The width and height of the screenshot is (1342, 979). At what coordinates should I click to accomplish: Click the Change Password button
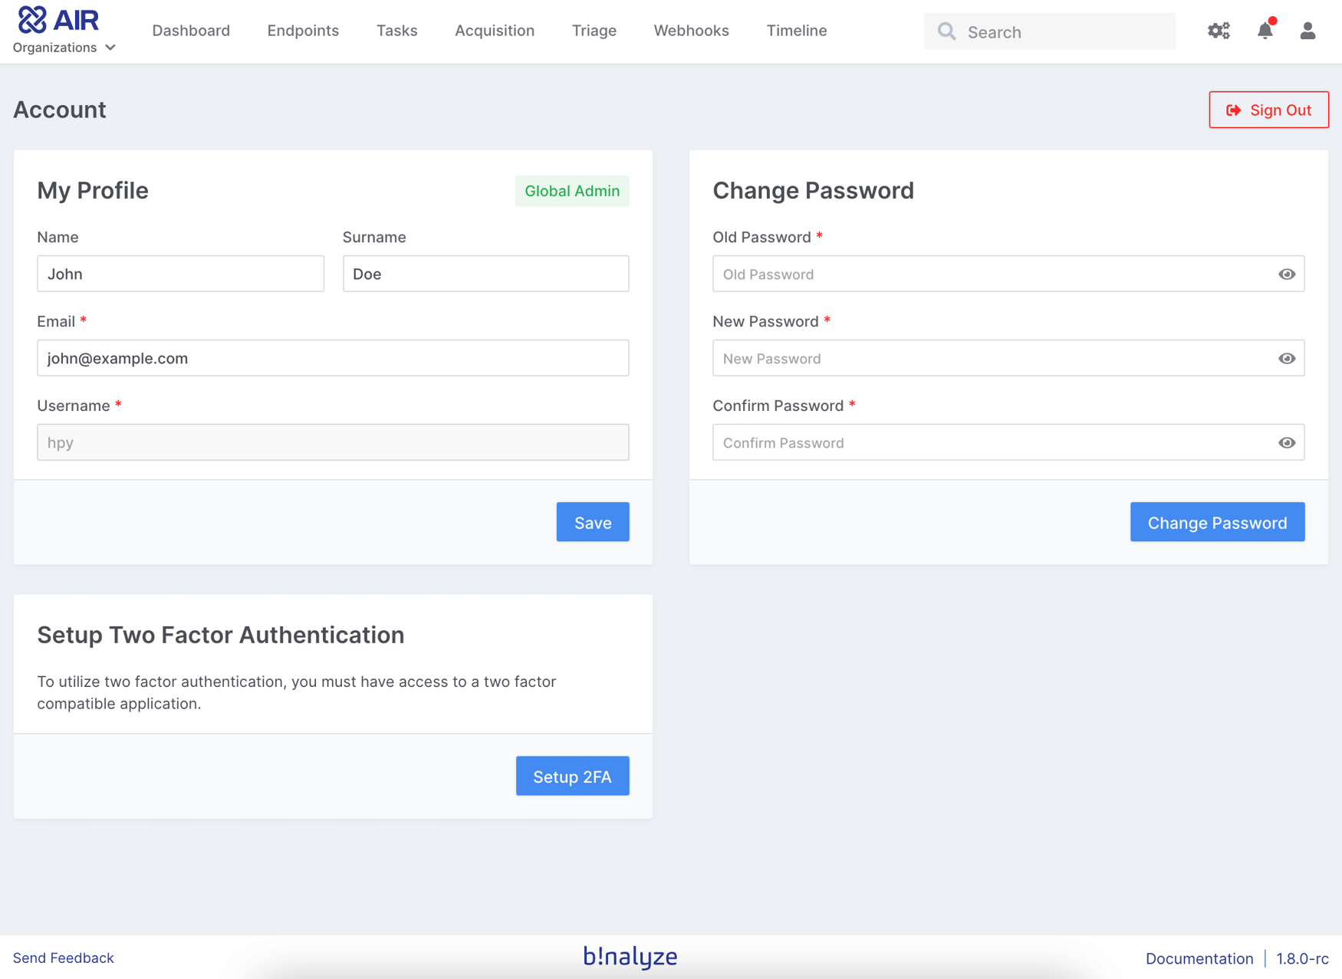tap(1217, 522)
